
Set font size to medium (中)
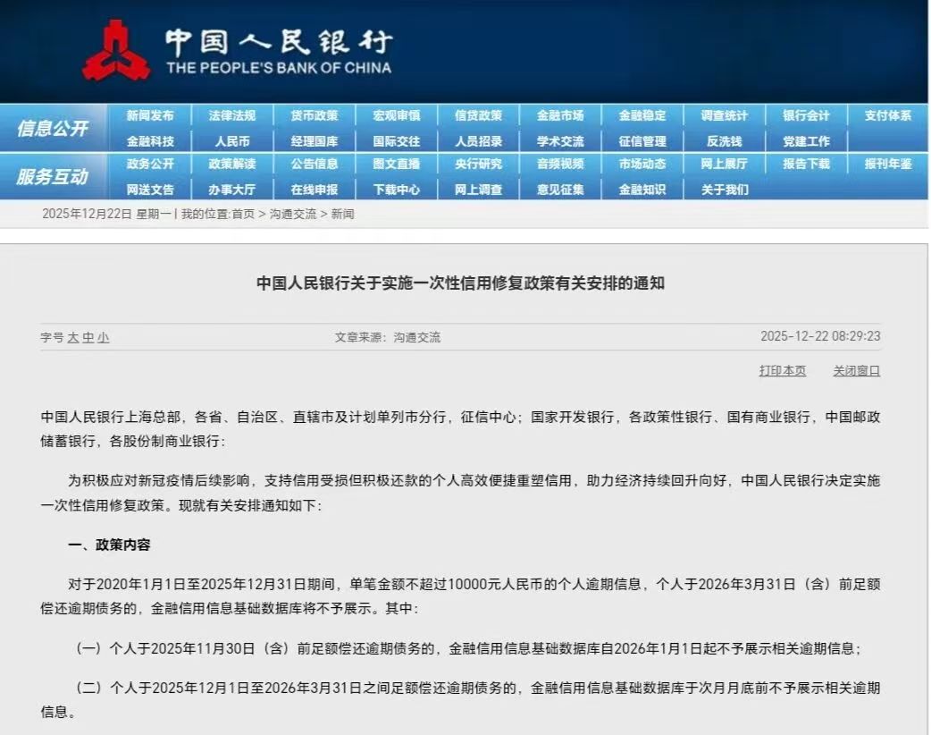click(x=88, y=338)
